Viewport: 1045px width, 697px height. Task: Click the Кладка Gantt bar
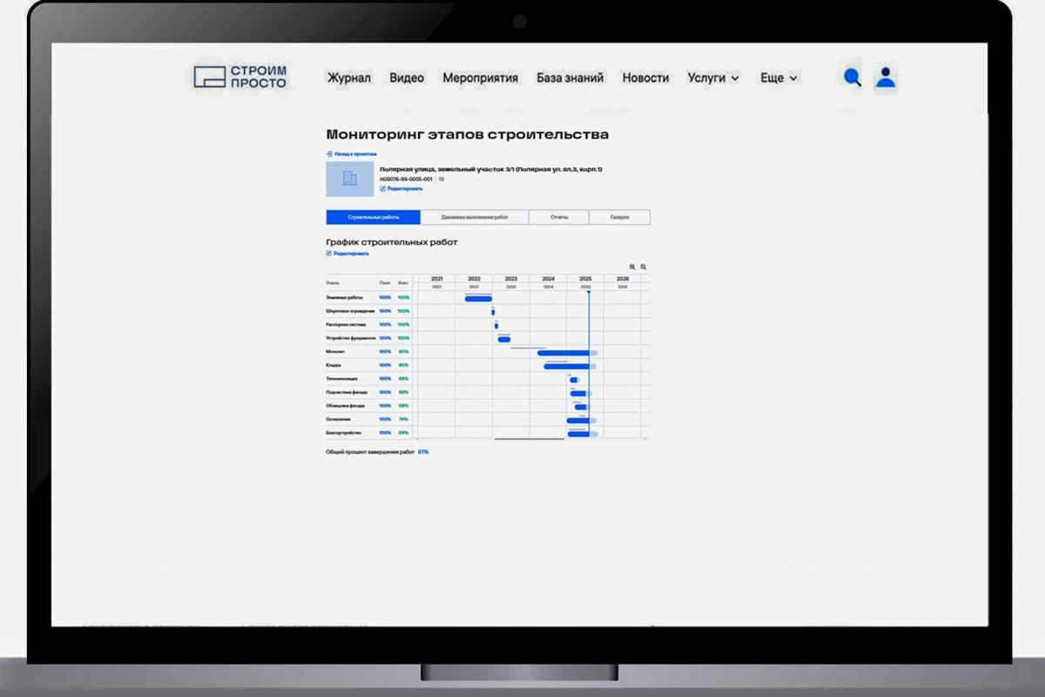click(570, 366)
